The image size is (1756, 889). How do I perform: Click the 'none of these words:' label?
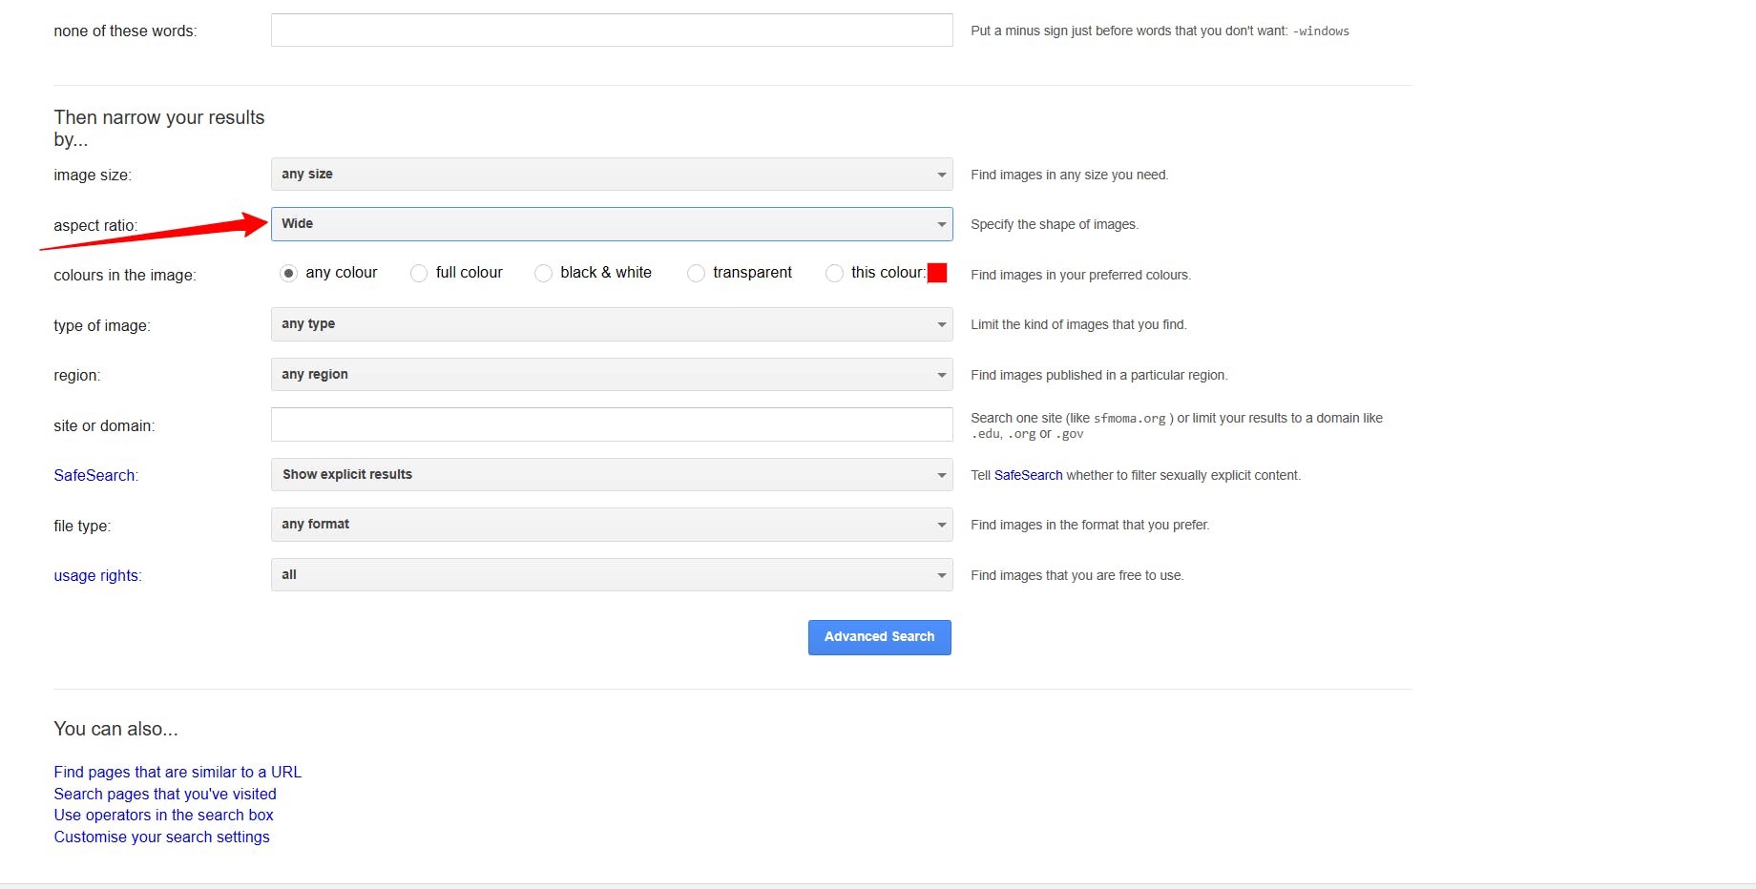(125, 31)
